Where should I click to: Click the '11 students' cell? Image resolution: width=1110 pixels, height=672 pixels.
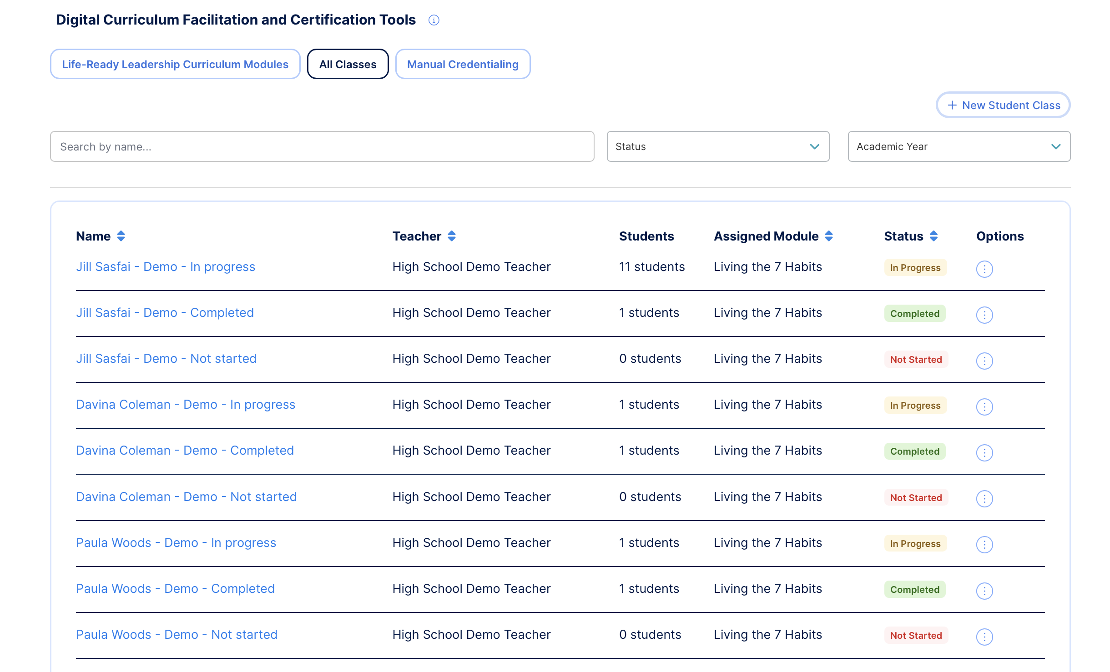coord(652,267)
